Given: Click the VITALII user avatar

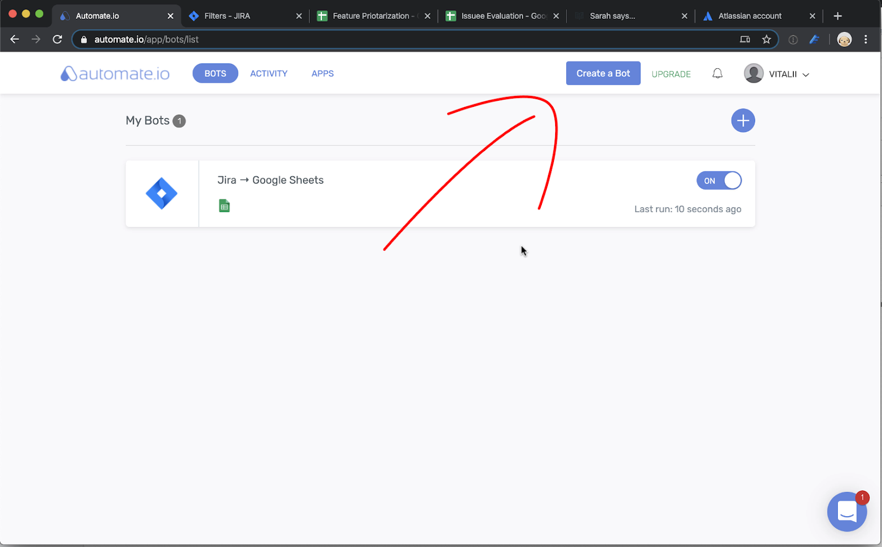Looking at the screenshot, I should tap(754, 73).
